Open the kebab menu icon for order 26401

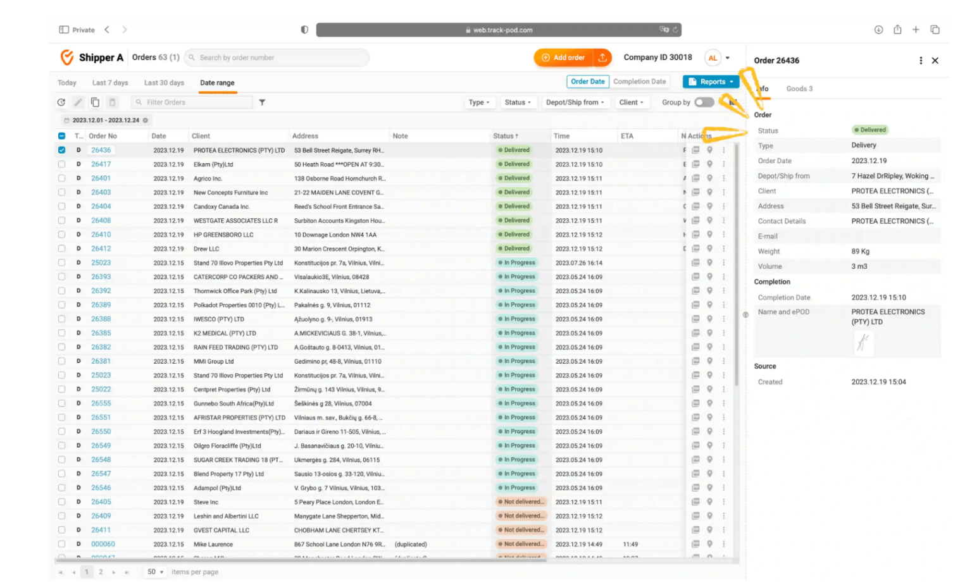pyautogui.click(x=724, y=178)
